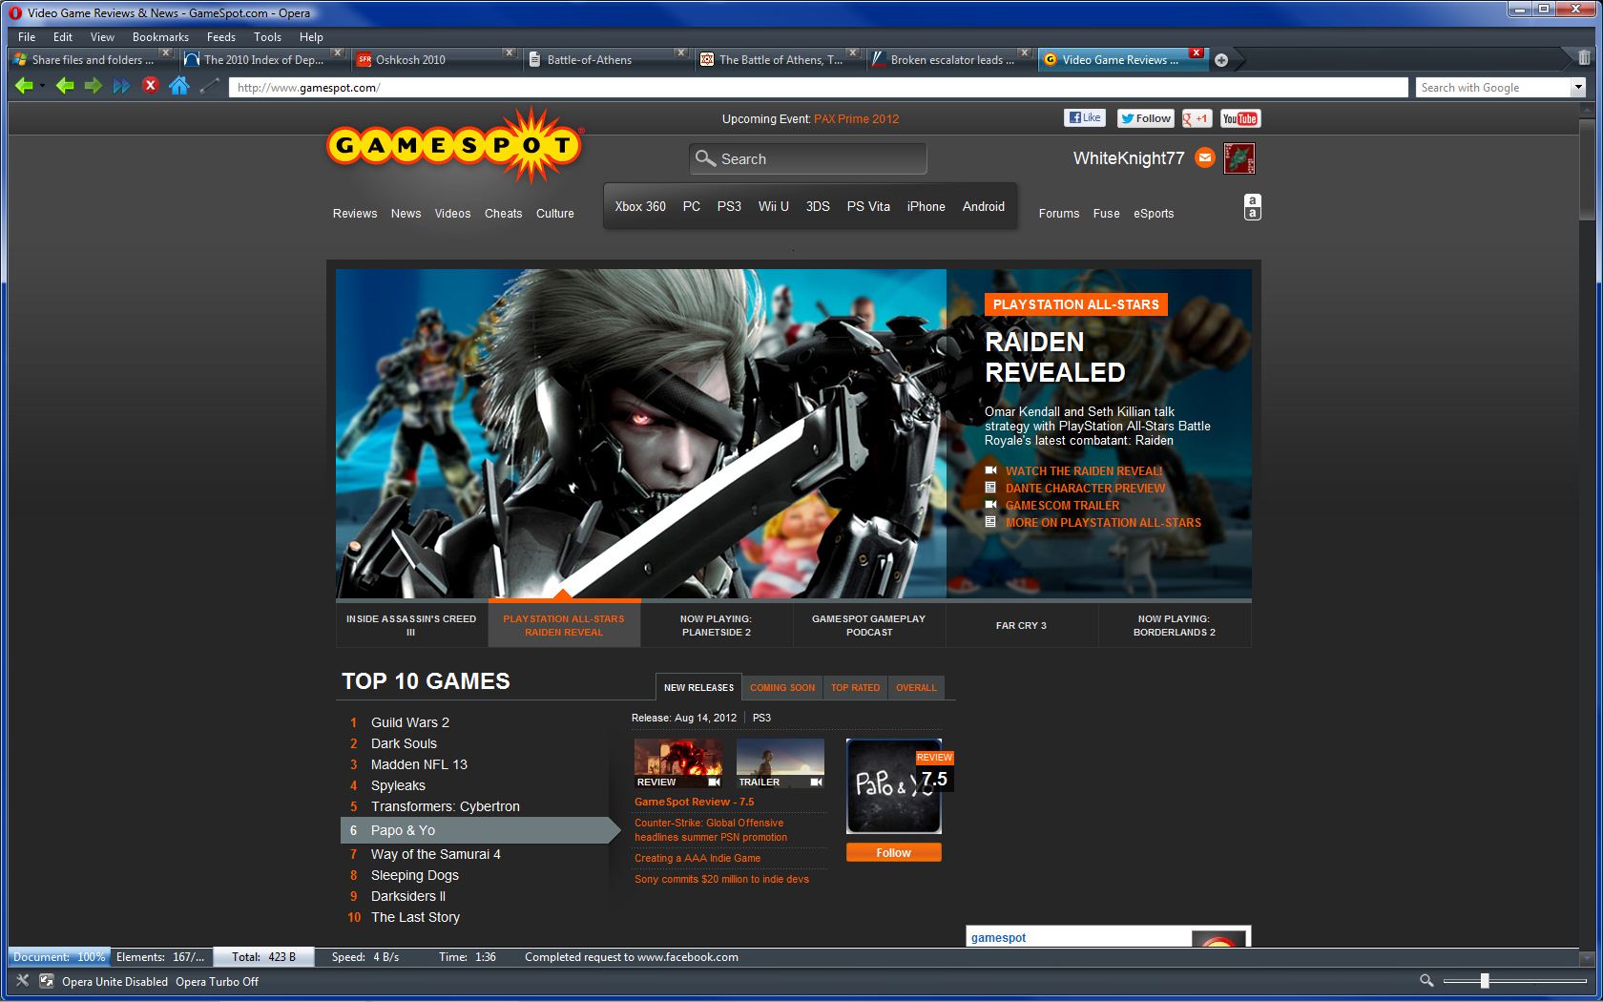Click the GameSpot site Search box
This screenshot has width=1603, height=1002.
coord(808,158)
